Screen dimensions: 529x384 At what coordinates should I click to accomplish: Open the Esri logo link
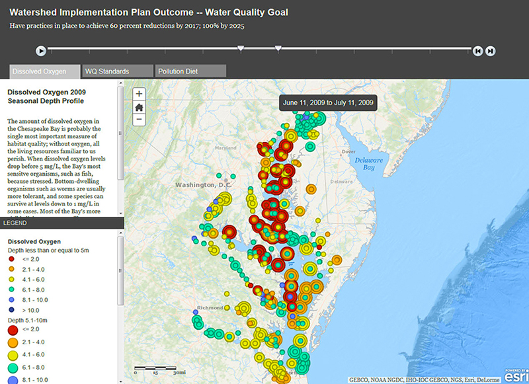(516, 375)
